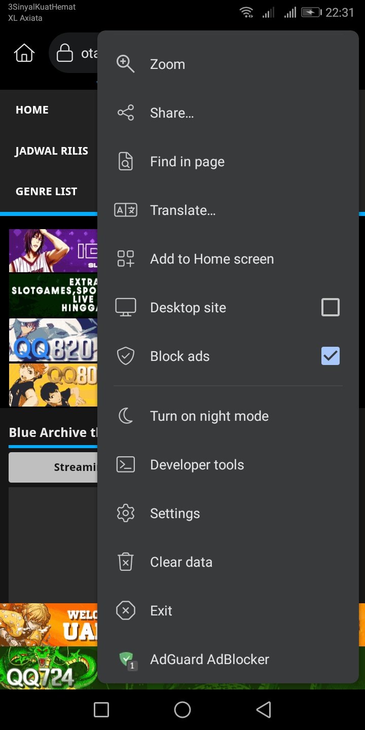Select Exit menu entry
This screenshot has width=365, height=730.
click(x=161, y=611)
